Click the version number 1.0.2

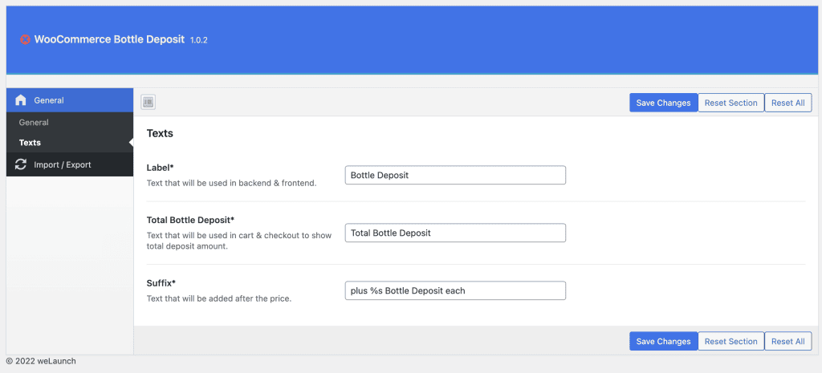(199, 40)
